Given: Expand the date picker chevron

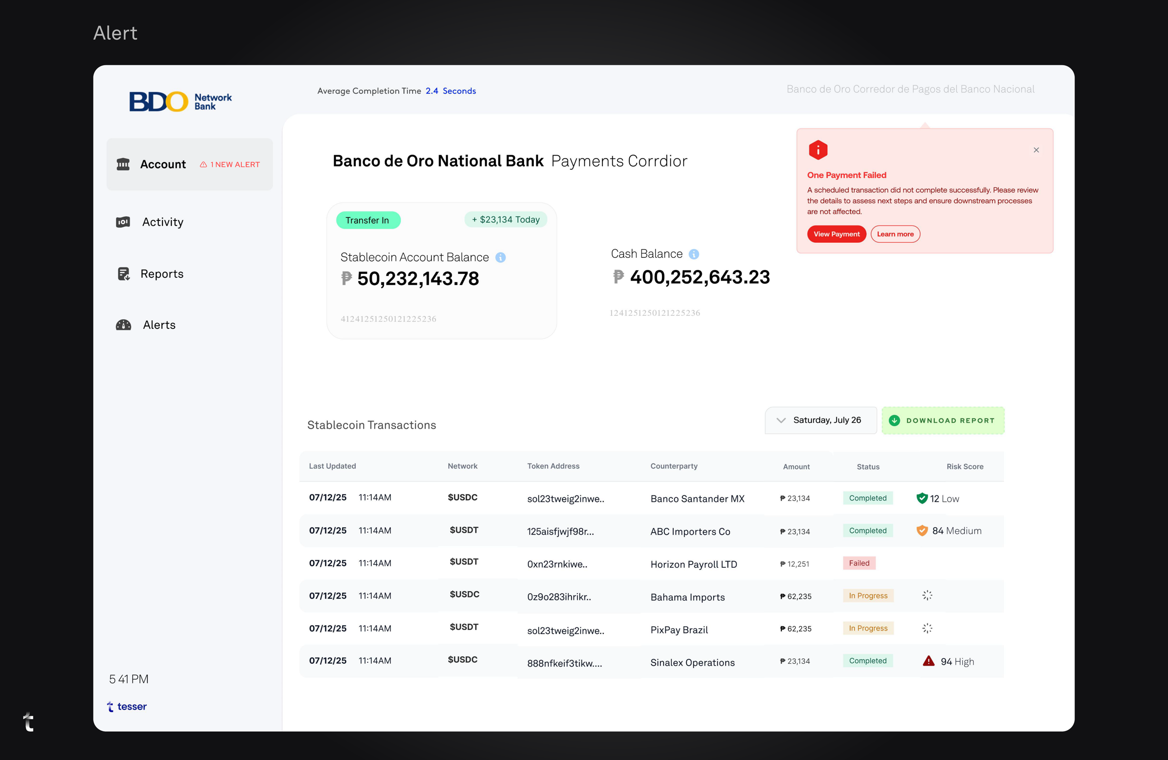Looking at the screenshot, I should 781,420.
